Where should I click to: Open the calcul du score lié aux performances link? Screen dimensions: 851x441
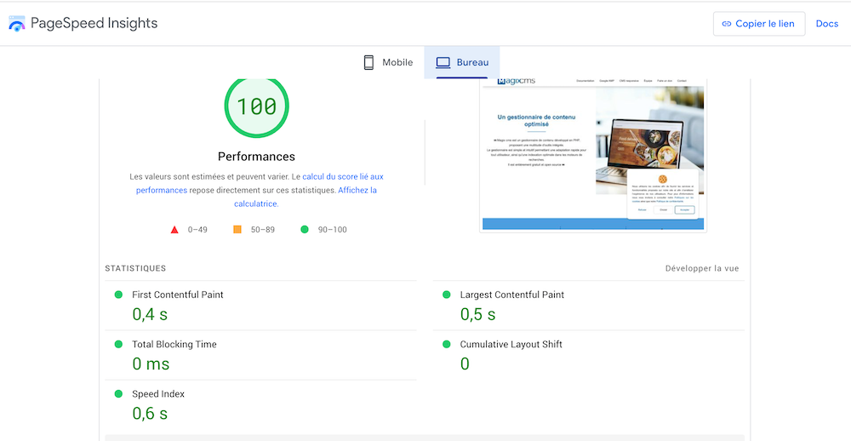point(260,184)
